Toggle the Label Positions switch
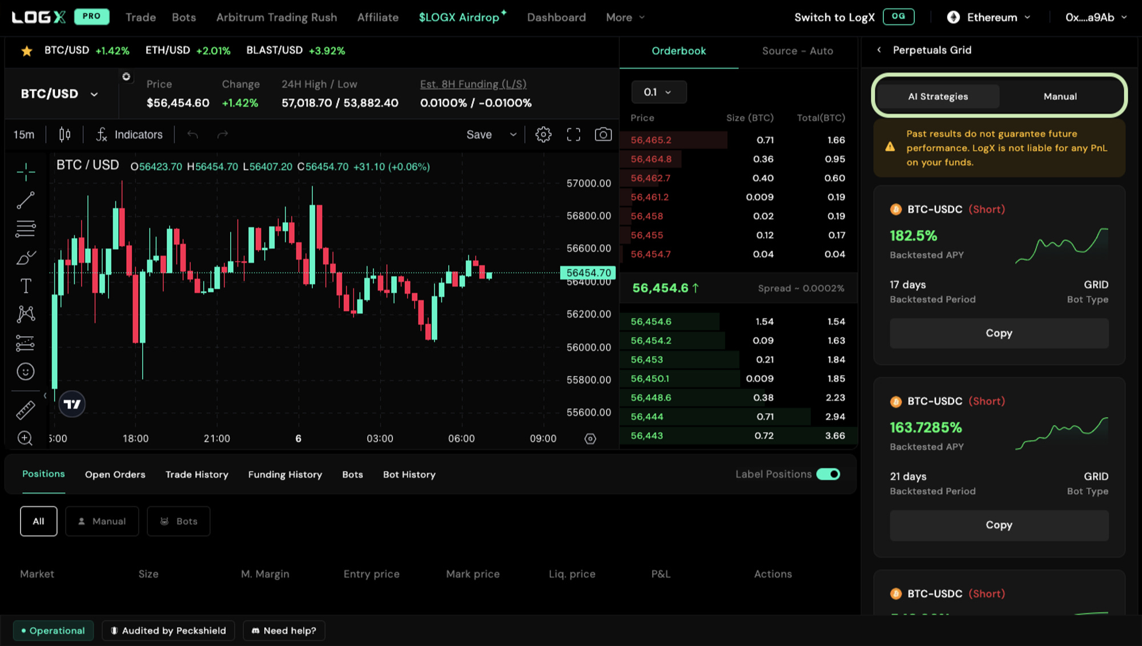Image resolution: width=1142 pixels, height=646 pixels. click(828, 474)
